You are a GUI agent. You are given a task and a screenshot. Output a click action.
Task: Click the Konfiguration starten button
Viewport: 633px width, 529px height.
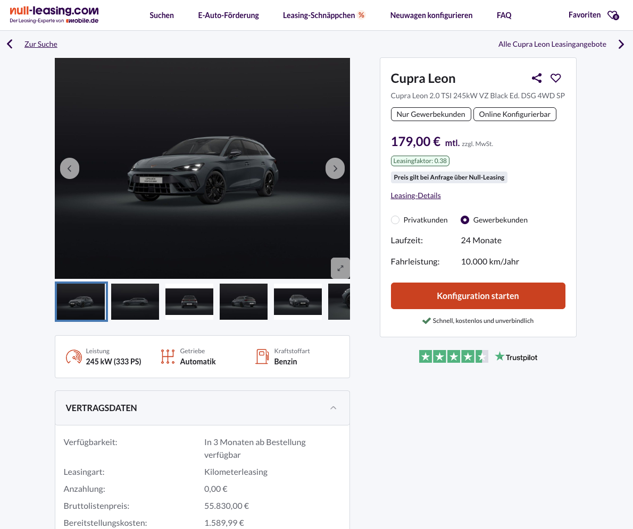point(478,296)
